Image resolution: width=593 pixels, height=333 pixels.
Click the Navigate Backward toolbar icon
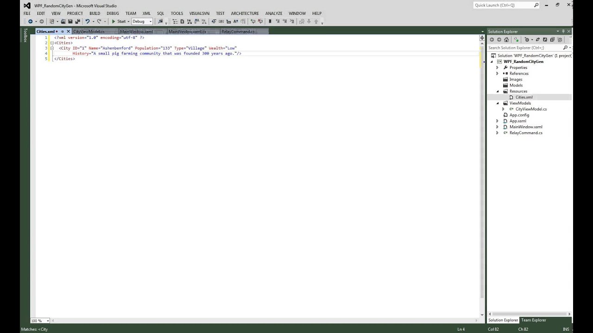pos(30,21)
